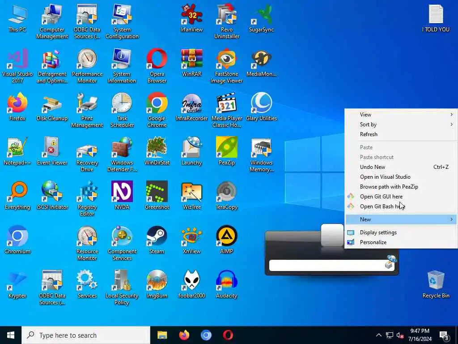This screenshot has height=344, width=458.
Task: Select FastStone Image Viewer icon
Action: (x=227, y=65)
